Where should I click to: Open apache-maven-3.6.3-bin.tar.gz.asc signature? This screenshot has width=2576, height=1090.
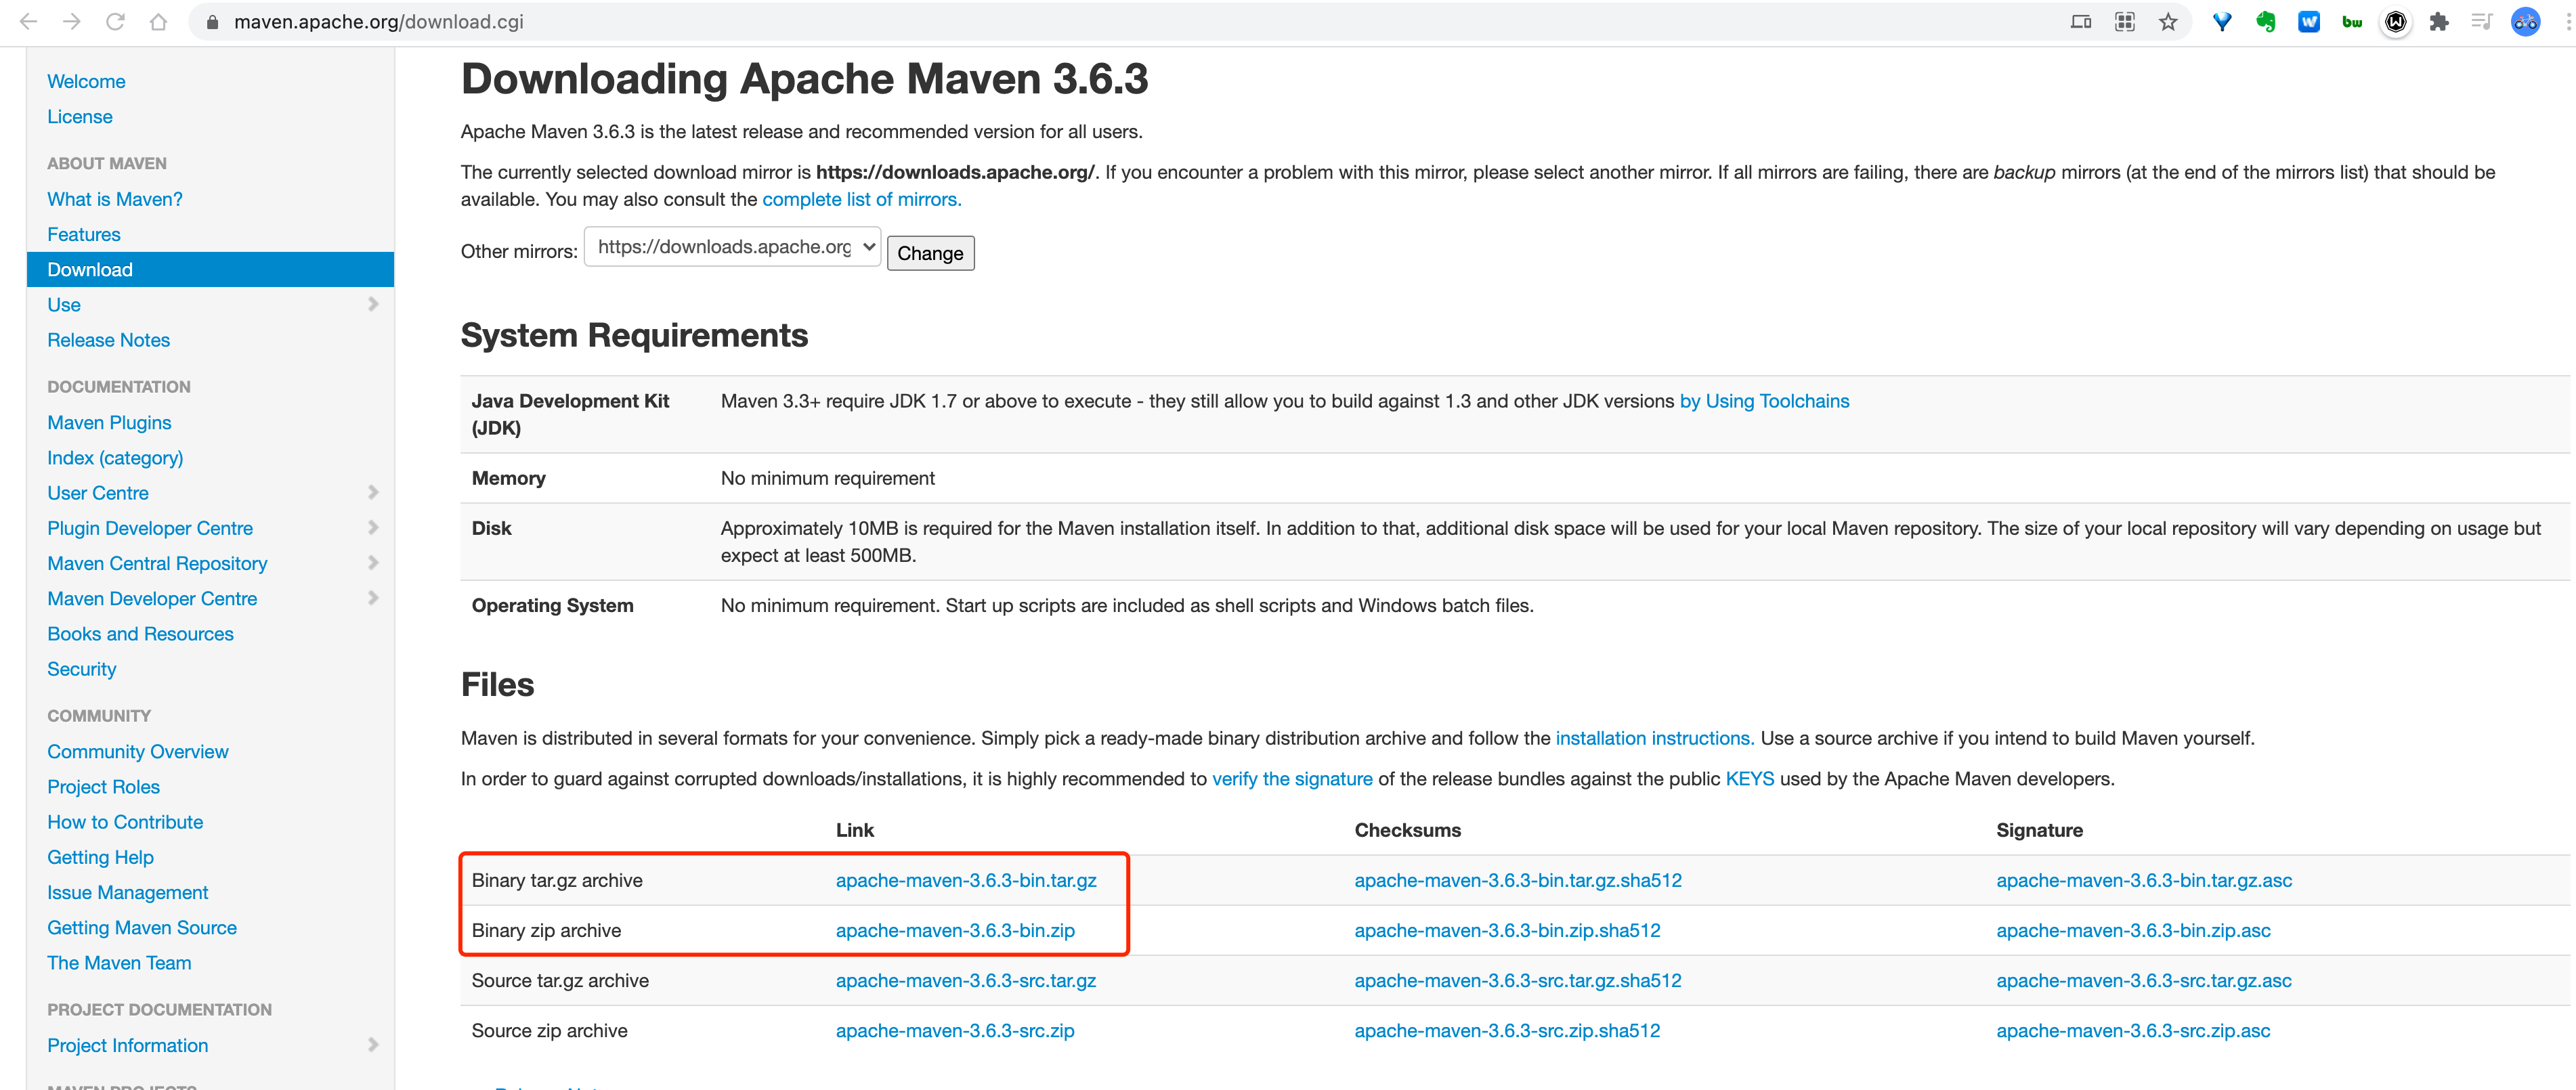(2144, 880)
